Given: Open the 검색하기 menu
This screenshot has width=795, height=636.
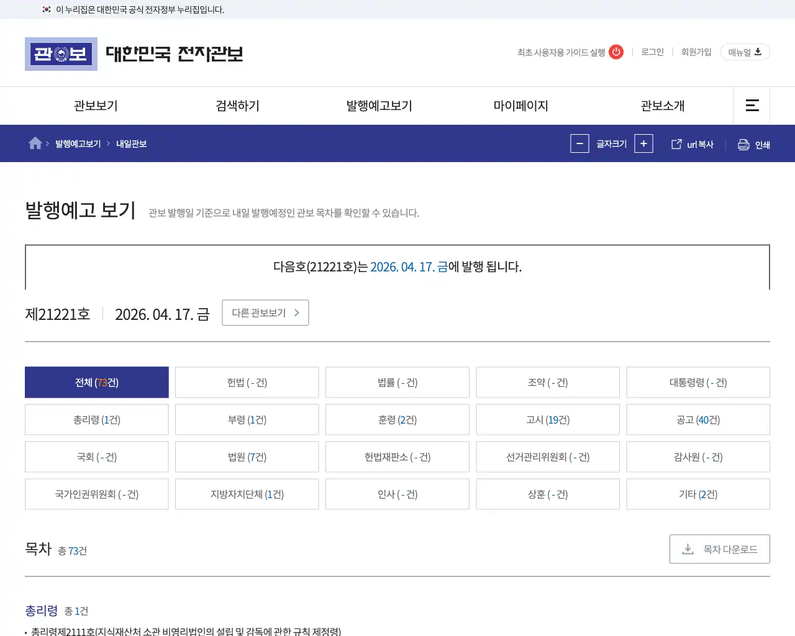Looking at the screenshot, I should [x=237, y=106].
